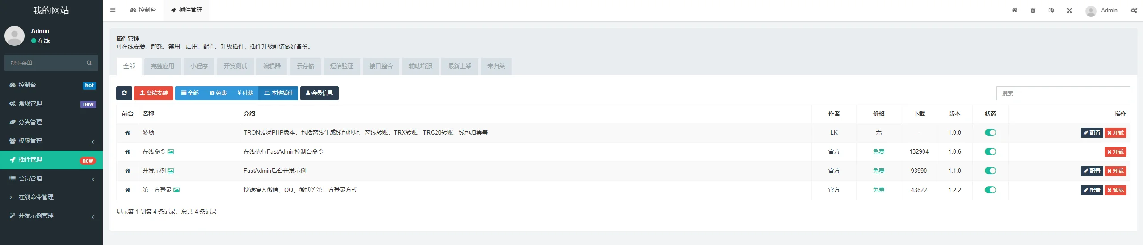Click the refresh icon button in toolbar
The width and height of the screenshot is (1143, 245).
click(124, 93)
